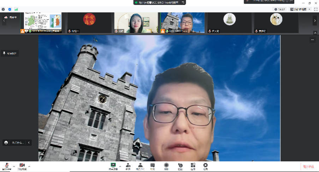Open the share screen options arrow
The image size is (319, 172).
120,166
